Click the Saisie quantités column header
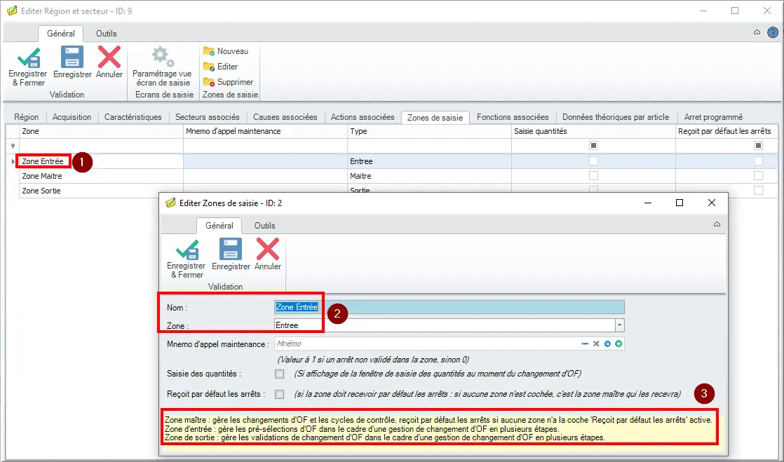 pos(593,131)
